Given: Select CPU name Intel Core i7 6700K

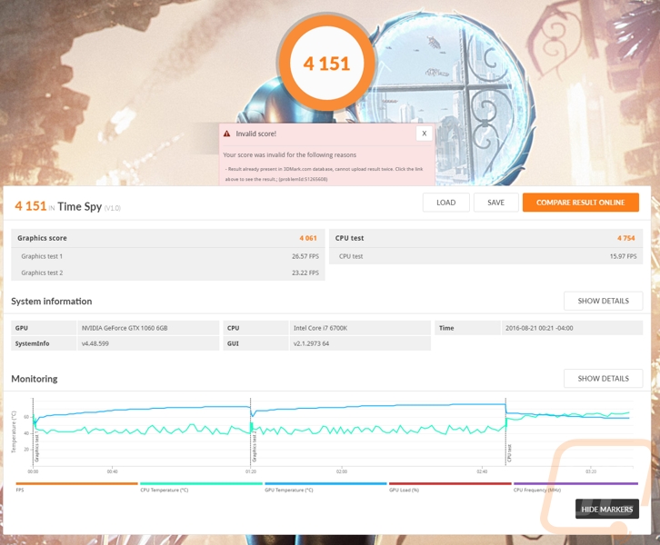Looking at the screenshot, I should tap(320, 328).
